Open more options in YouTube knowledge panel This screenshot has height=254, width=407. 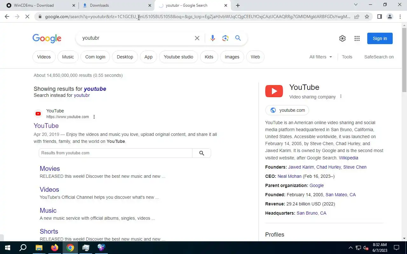coord(341,97)
